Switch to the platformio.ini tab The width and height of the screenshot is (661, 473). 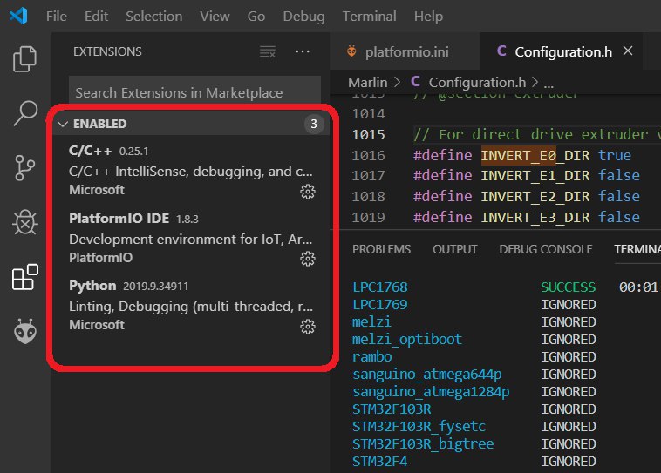pyautogui.click(x=405, y=51)
